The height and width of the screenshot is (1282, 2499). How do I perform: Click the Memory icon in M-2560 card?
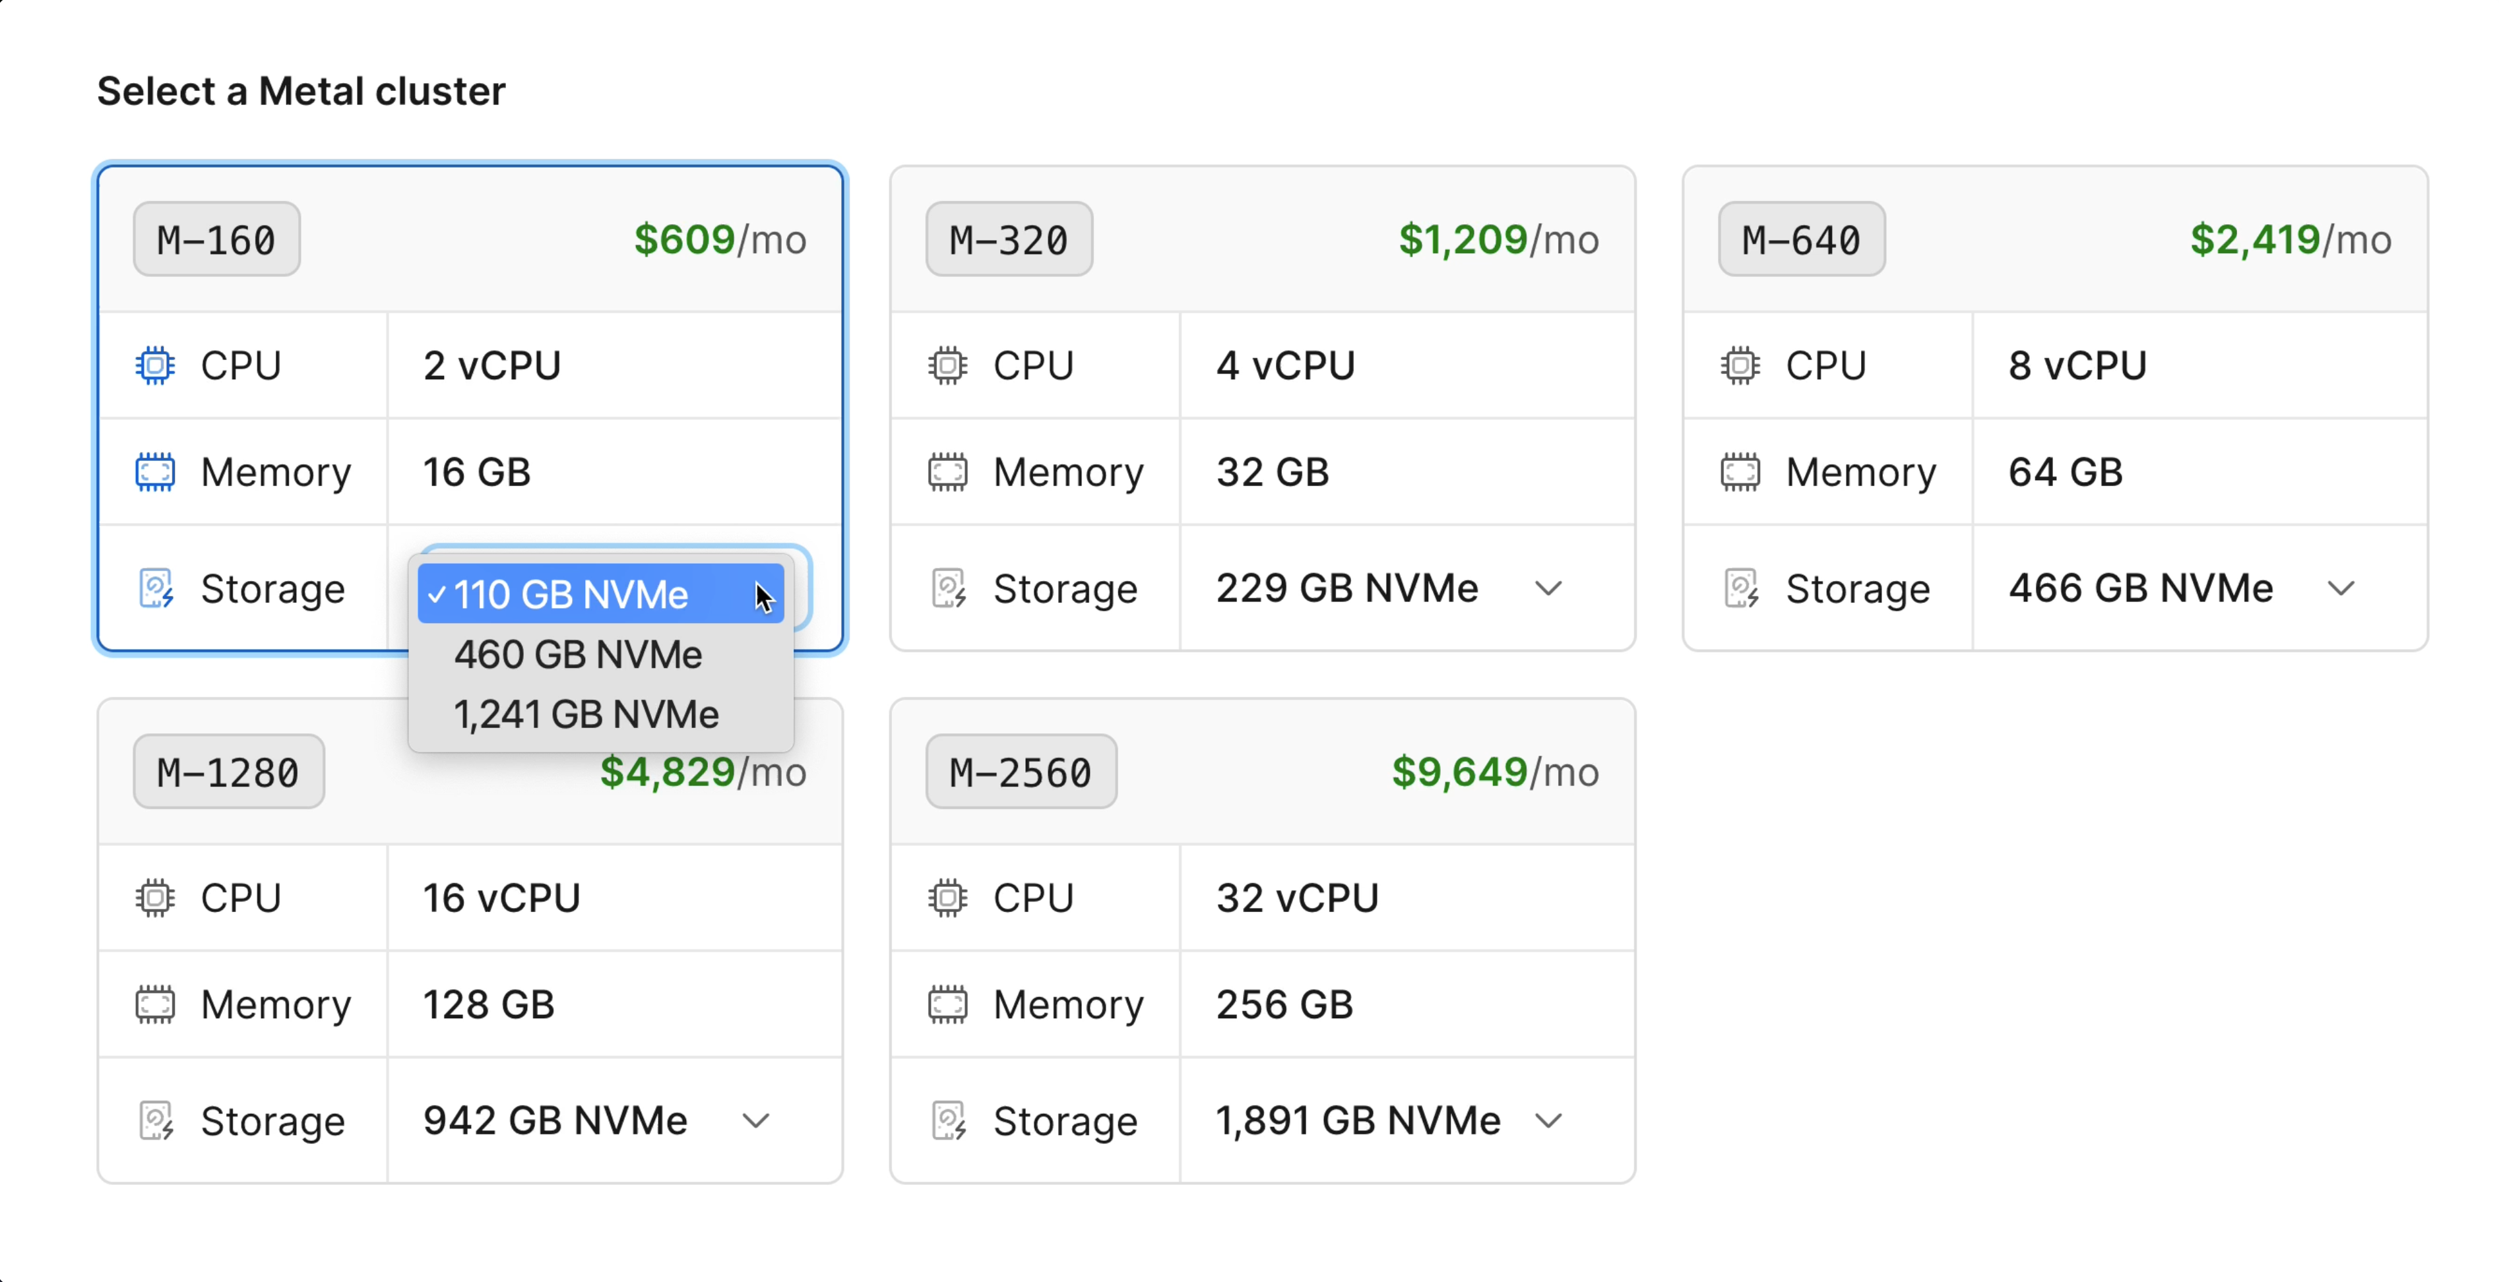tap(948, 1004)
